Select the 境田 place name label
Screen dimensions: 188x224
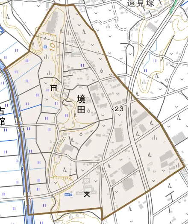click(x=81, y=104)
